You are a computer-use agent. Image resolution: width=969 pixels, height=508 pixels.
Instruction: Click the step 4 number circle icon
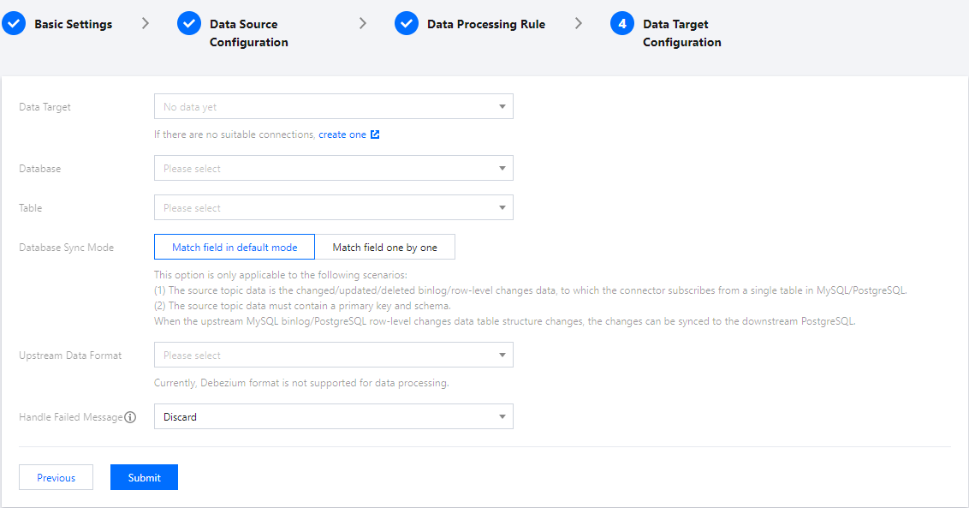point(622,24)
